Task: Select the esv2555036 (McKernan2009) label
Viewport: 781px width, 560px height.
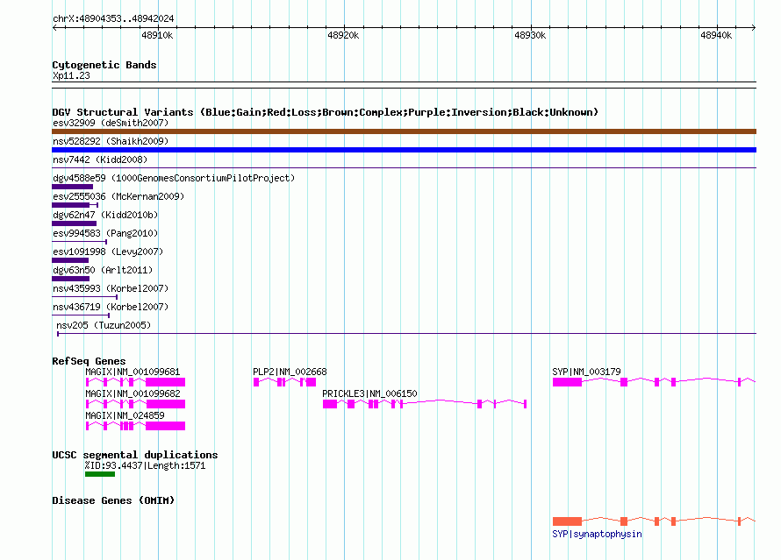Action: coord(118,196)
